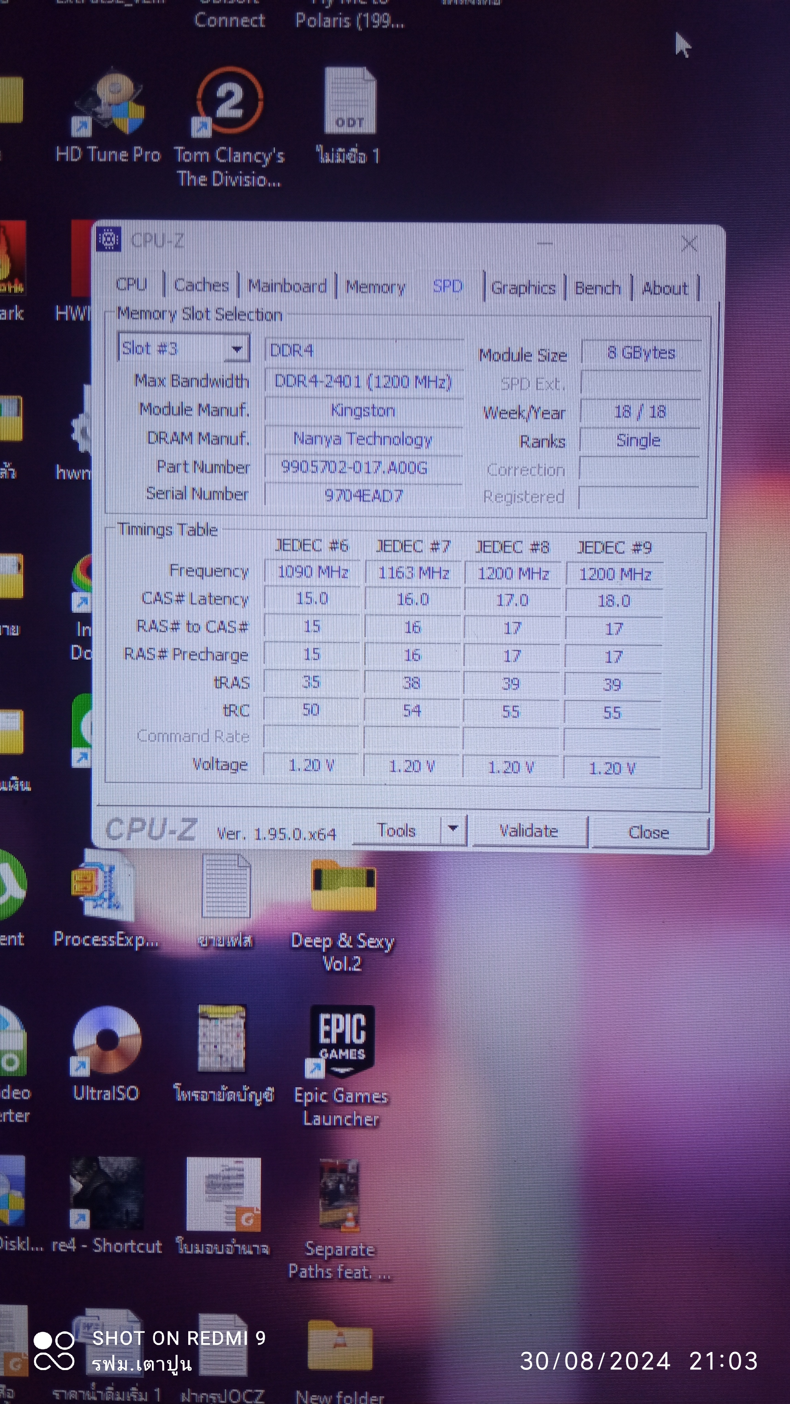Viewport: 790px width, 1404px height.
Task: Click the Close button in CPU-Z
Action: tap(649, 832)
